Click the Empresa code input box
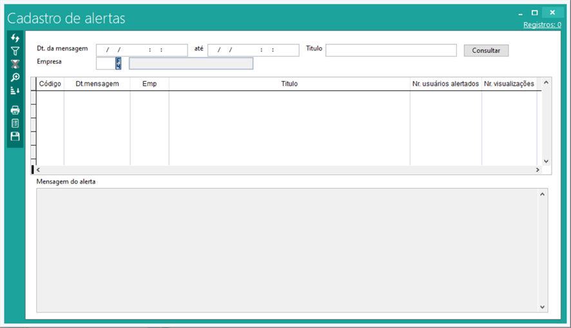The image size is (571, 328). click(x=105, y=63)
